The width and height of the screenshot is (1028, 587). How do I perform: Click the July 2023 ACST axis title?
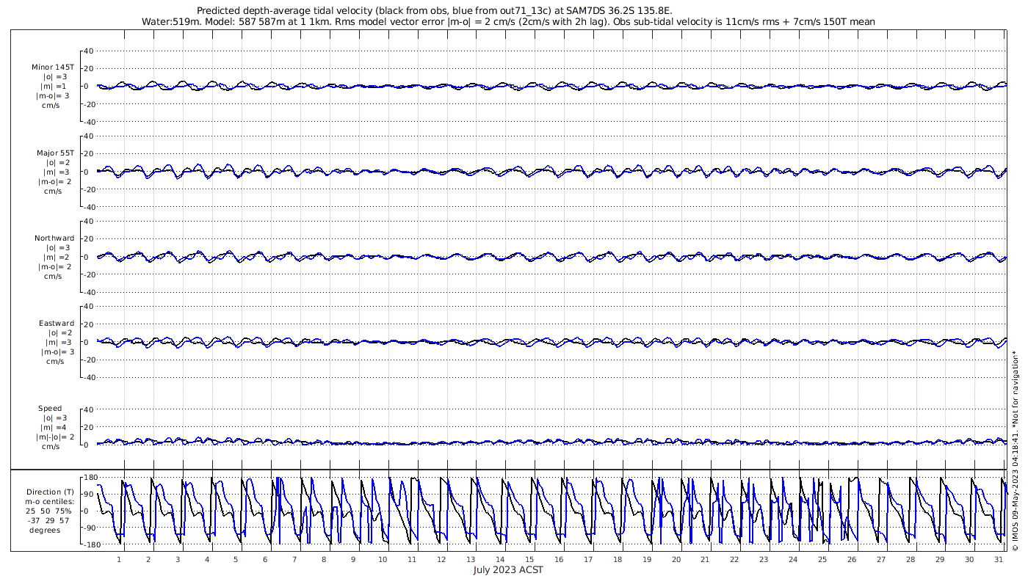[508, 570]
